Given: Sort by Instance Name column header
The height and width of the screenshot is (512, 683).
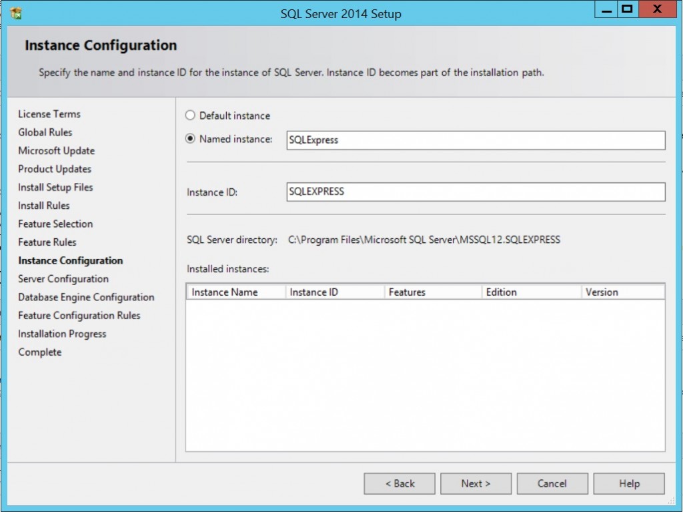Looking at the screenshot, I should tap(235, 292).
